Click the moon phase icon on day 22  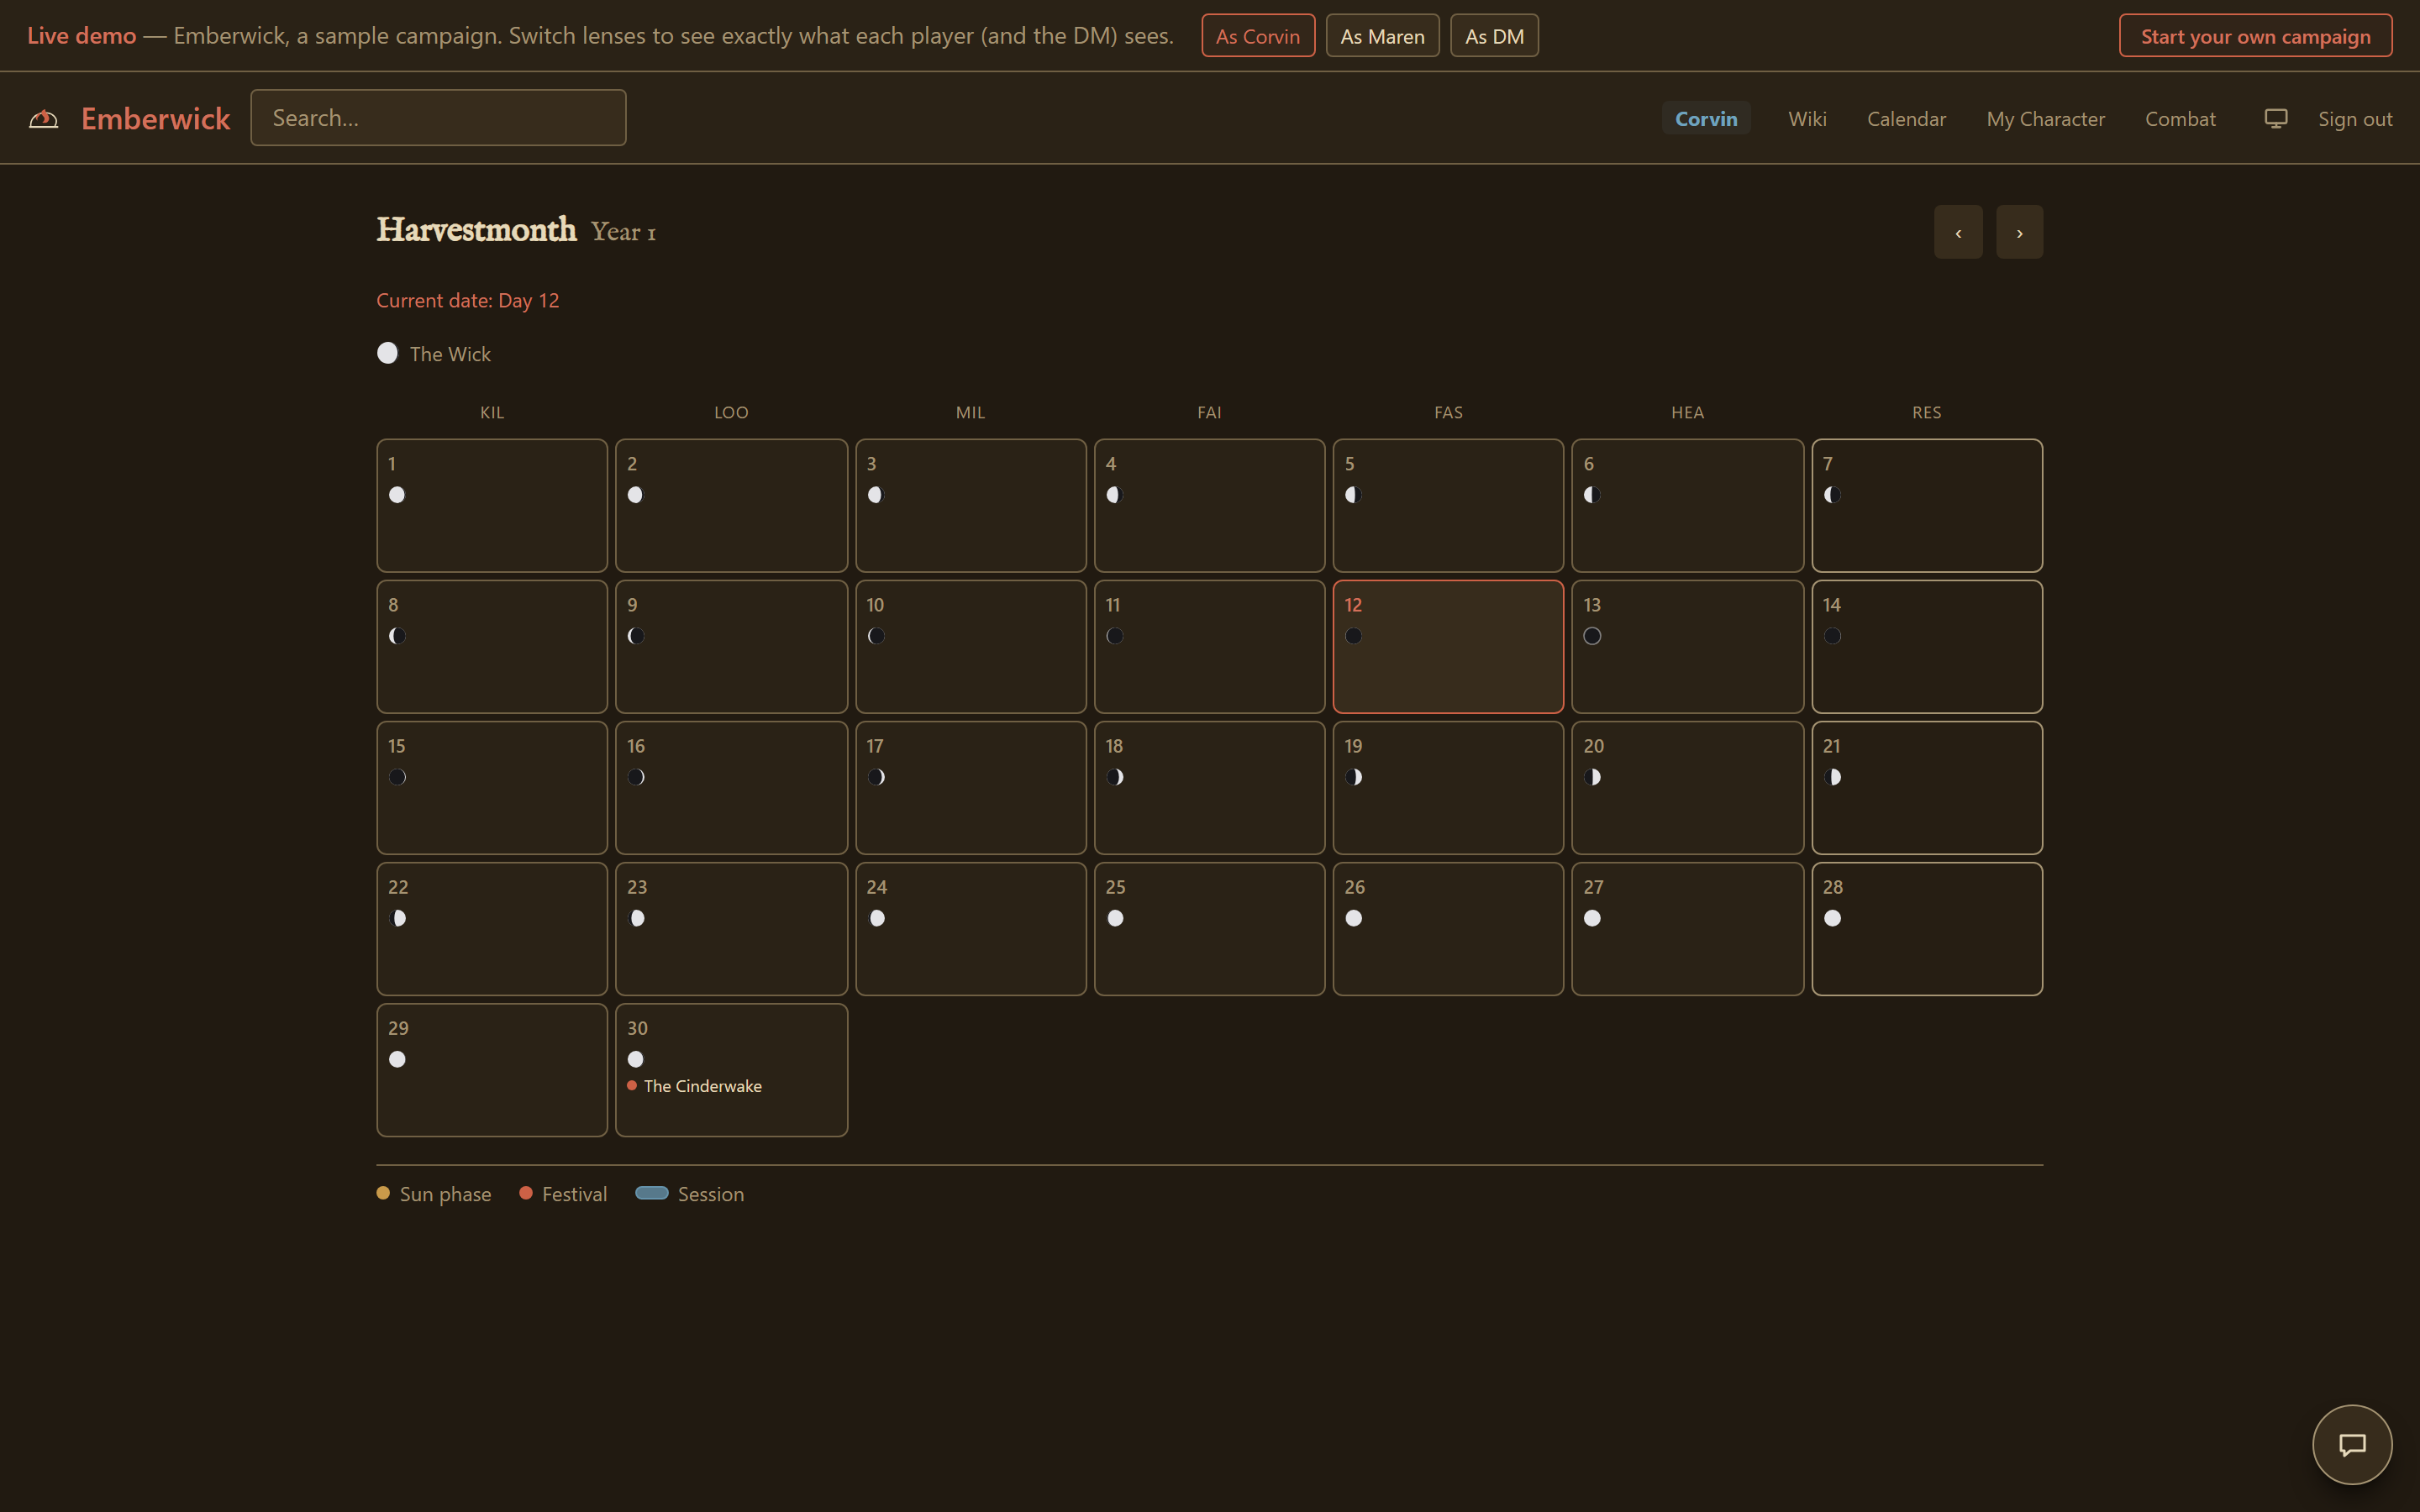click(397, 918)
